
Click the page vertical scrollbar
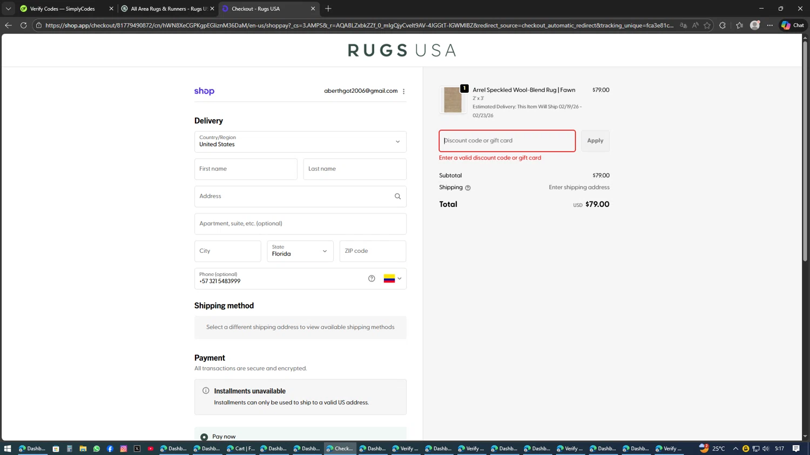[805, 150]
